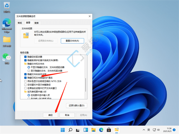Click 还原为默认值(D) button

click(x=77, y=105)
